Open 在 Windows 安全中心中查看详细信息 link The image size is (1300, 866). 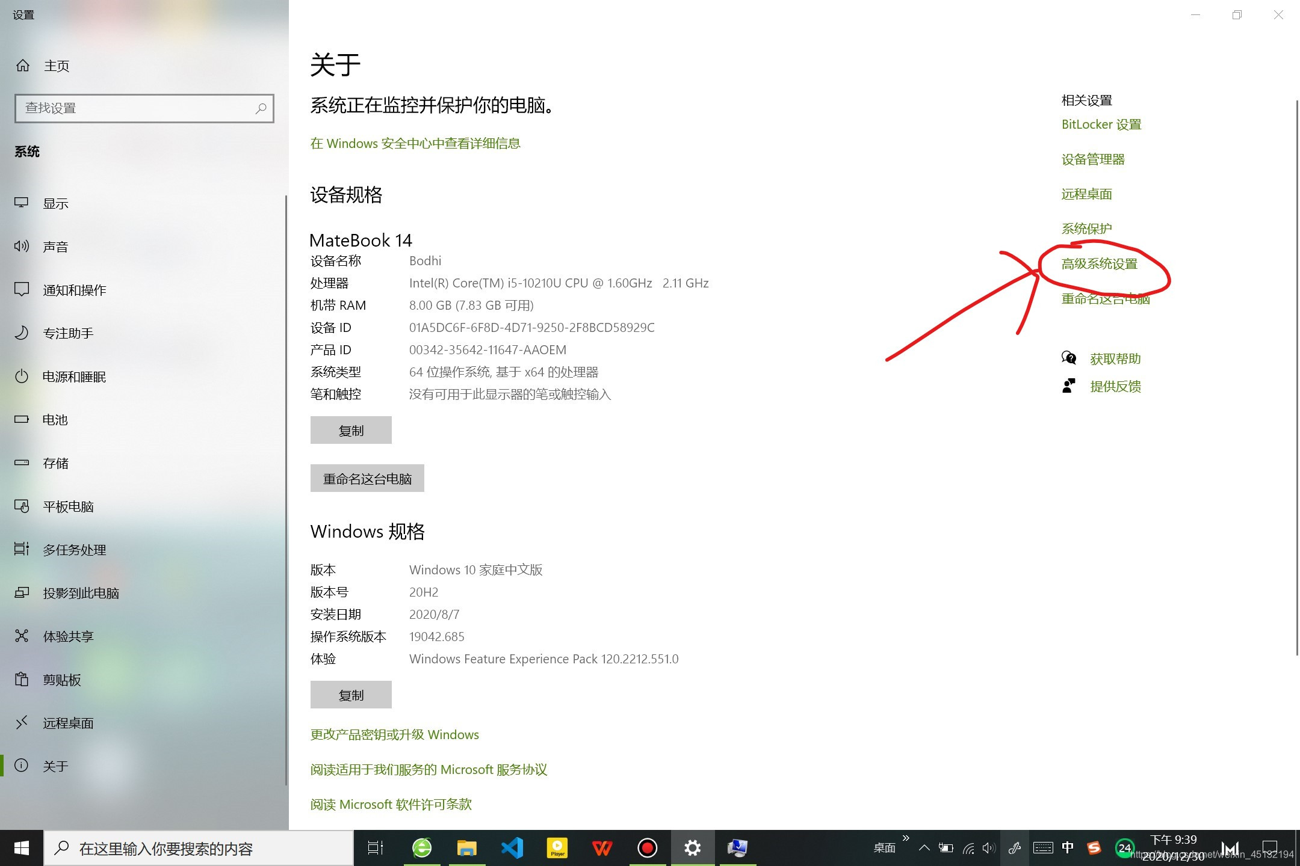click(x=415, y=143)
